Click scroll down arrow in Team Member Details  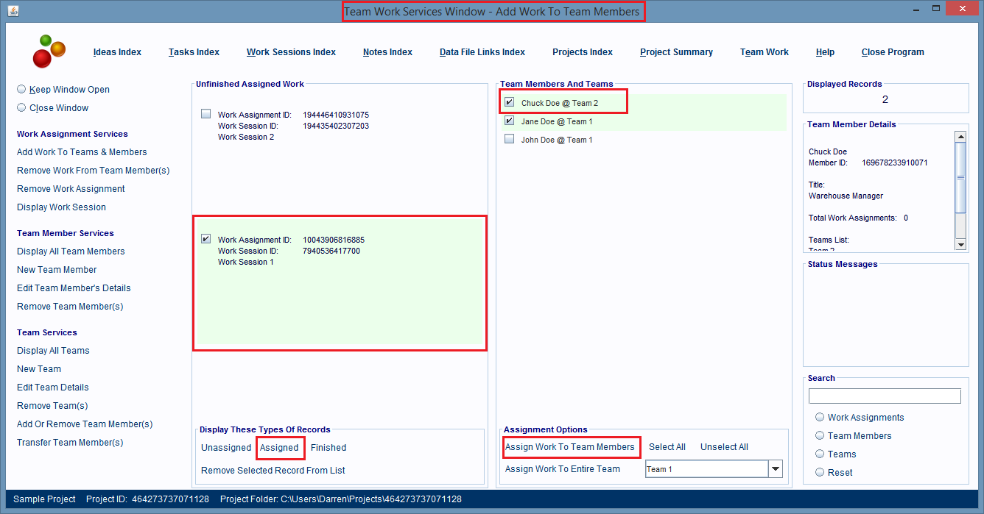click(960, 244)
